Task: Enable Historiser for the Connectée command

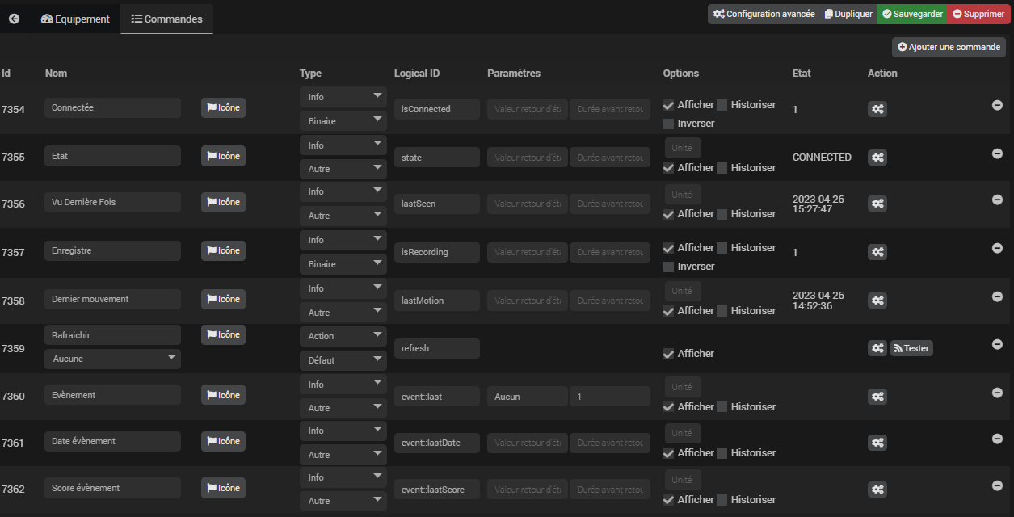Action: [722, 105]
